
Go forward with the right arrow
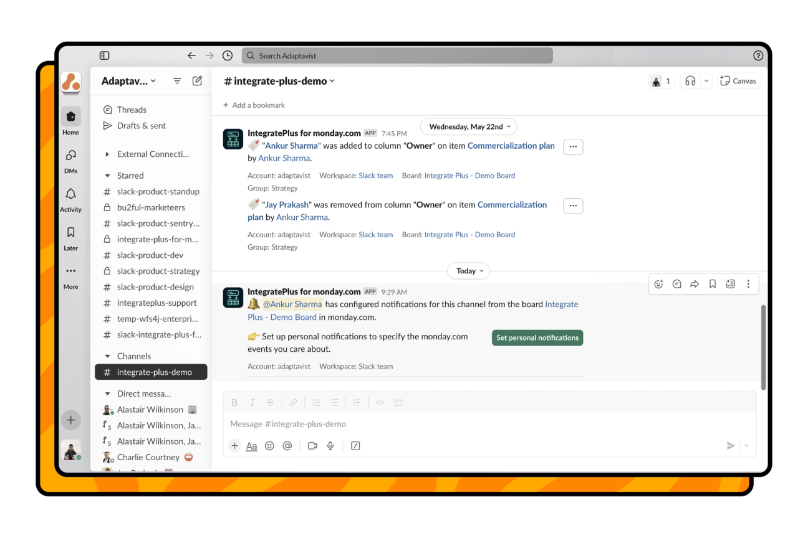(x=209, y=55)
